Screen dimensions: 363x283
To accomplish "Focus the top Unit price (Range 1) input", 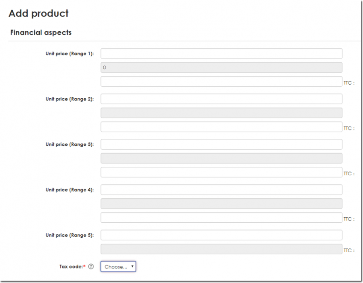I will point(221,53).
